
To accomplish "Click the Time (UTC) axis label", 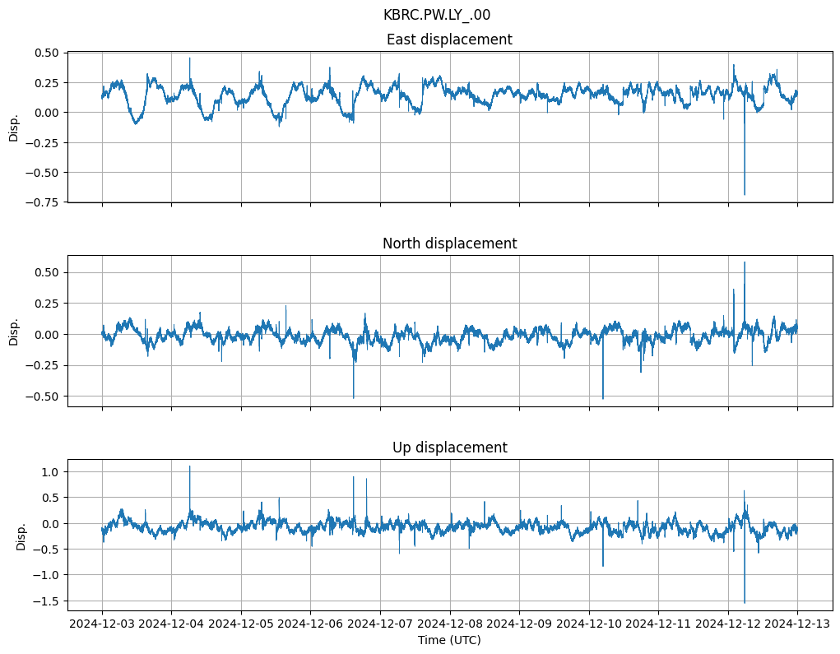I will 449,639.
